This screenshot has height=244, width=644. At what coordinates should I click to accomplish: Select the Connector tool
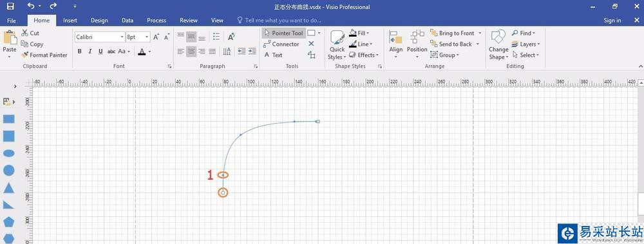tap(281, 44)
